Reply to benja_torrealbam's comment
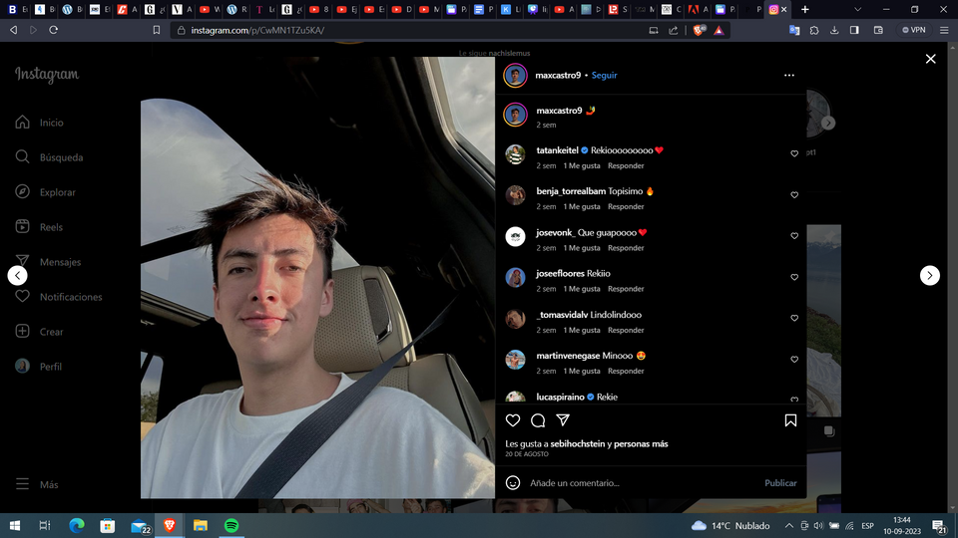958x538 pixels. click(x=626, y=206)
